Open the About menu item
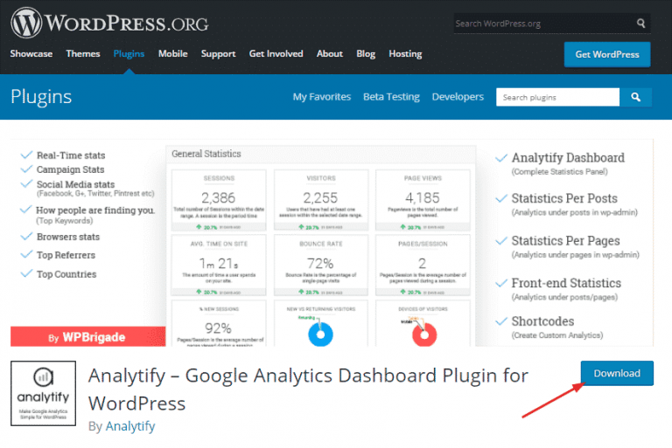The image size is (672, 448). tap(330, 54)
